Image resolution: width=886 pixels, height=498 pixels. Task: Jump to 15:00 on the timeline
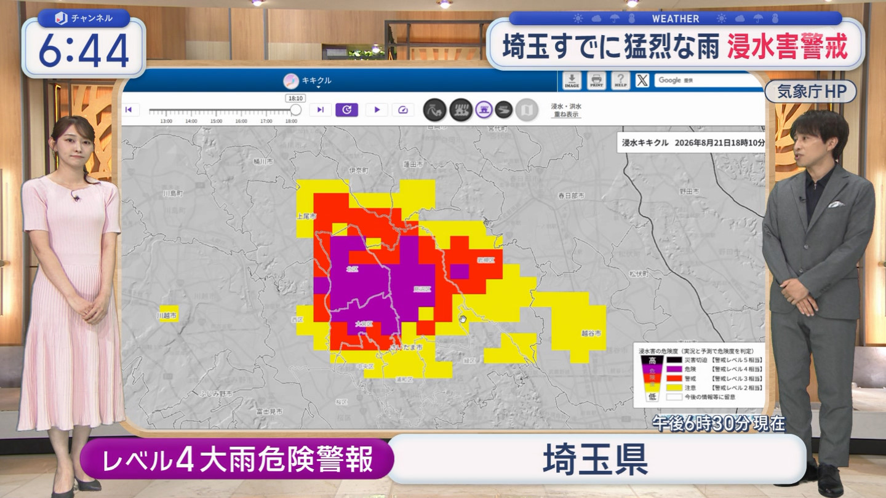[216, 121]
